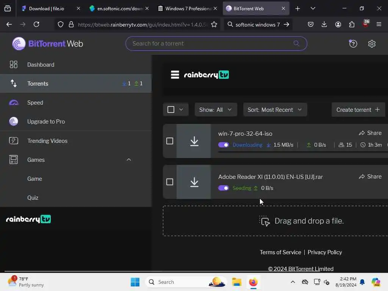Open the help question-mark icon
This screenshot has width=388, height=291.
tap(353, 44)
